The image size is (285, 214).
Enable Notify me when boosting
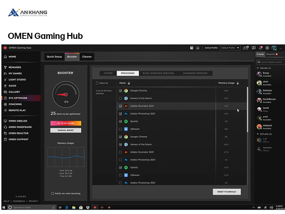point(52,193)
